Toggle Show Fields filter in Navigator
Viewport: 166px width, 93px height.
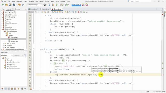[5, 89]
